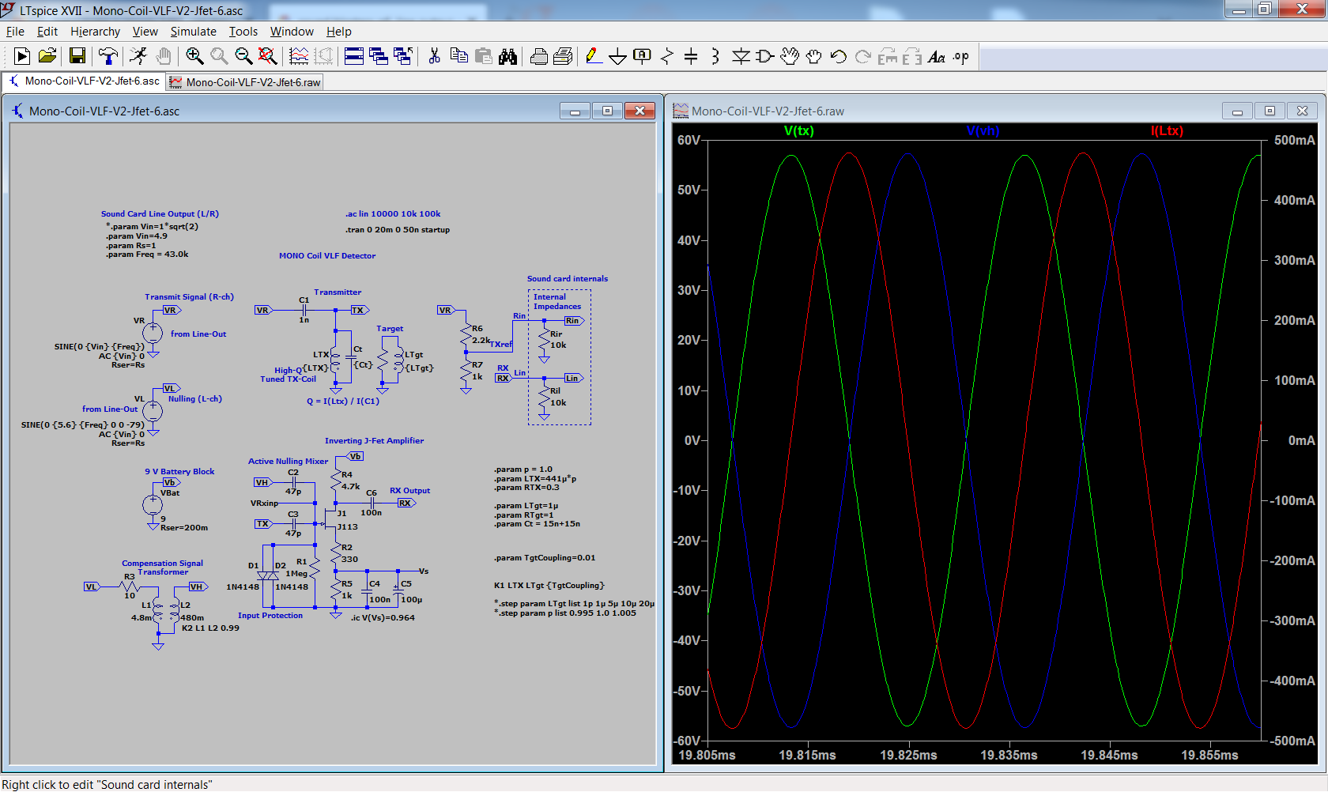Click the Zoom In magnifier icon

click(194, 56)
